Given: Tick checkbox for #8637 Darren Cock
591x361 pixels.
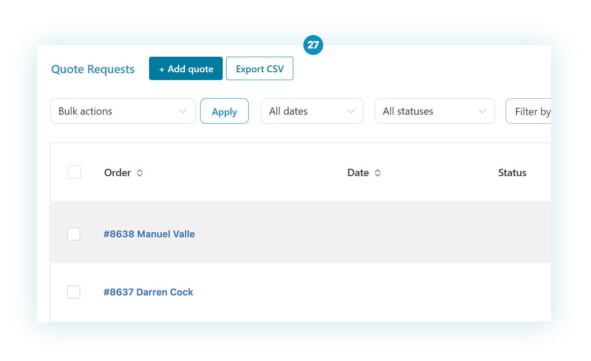Looking at the screenshot, I should [74, 292].
